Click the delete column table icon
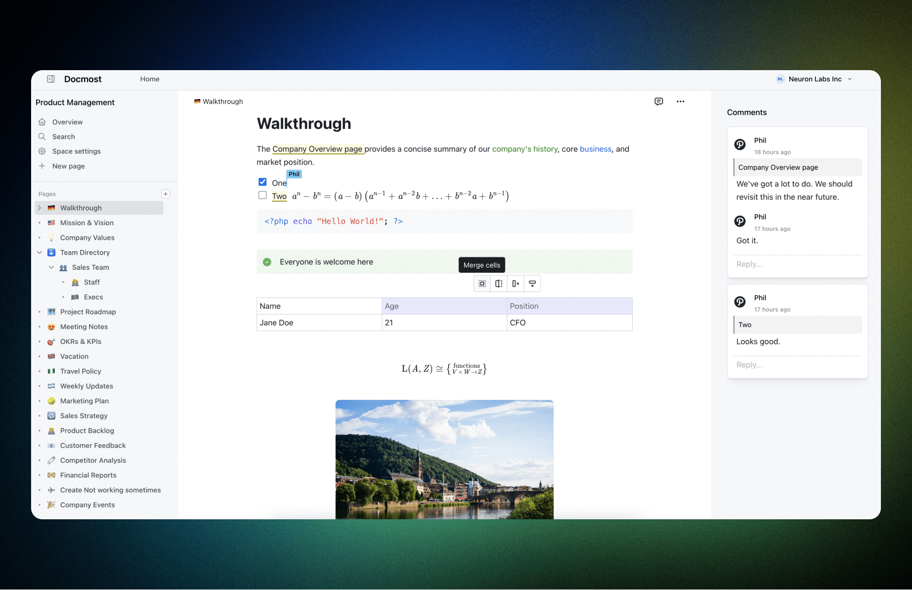Image resolution: width=912 pixels, height=590 pixels. pyautogui.click(x=516, y=283)
